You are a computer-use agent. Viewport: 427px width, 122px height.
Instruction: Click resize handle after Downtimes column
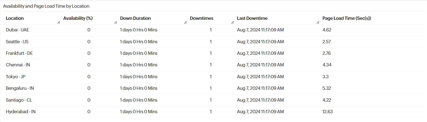pyautogui.click(x=232, y=23)
